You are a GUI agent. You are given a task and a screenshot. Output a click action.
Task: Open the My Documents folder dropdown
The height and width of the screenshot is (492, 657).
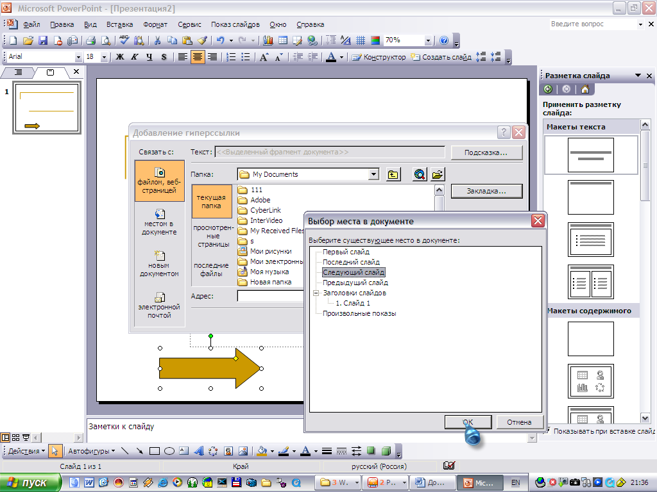click(x=373, y=174)
